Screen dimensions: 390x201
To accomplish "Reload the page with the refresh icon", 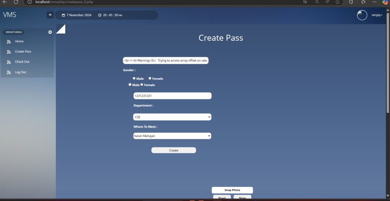I will click(x=16, y=2).
